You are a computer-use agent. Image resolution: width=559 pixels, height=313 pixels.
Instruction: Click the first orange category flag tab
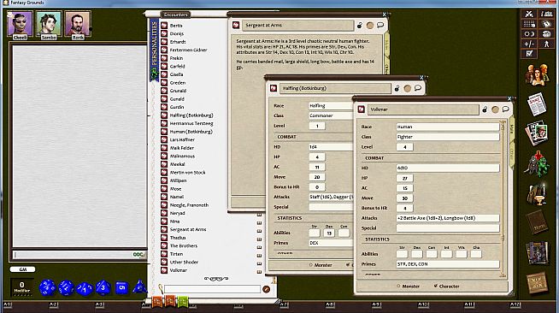[157, 301]
